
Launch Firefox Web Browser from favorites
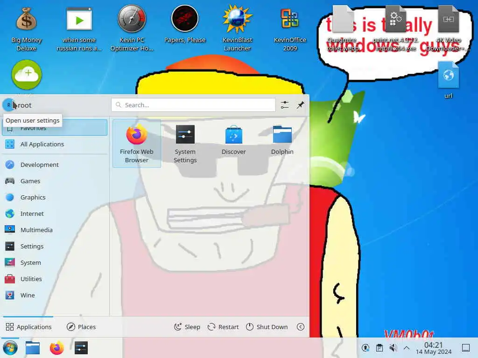(x=137, y=144)
